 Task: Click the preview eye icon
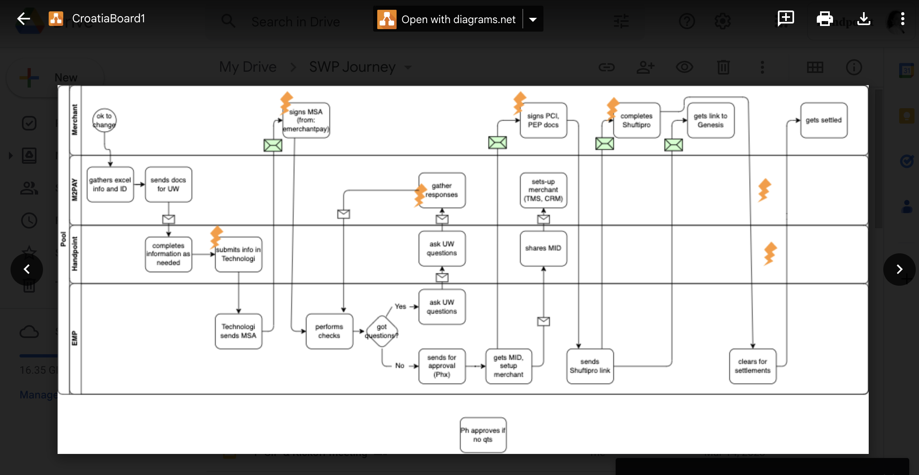(684, 67)
